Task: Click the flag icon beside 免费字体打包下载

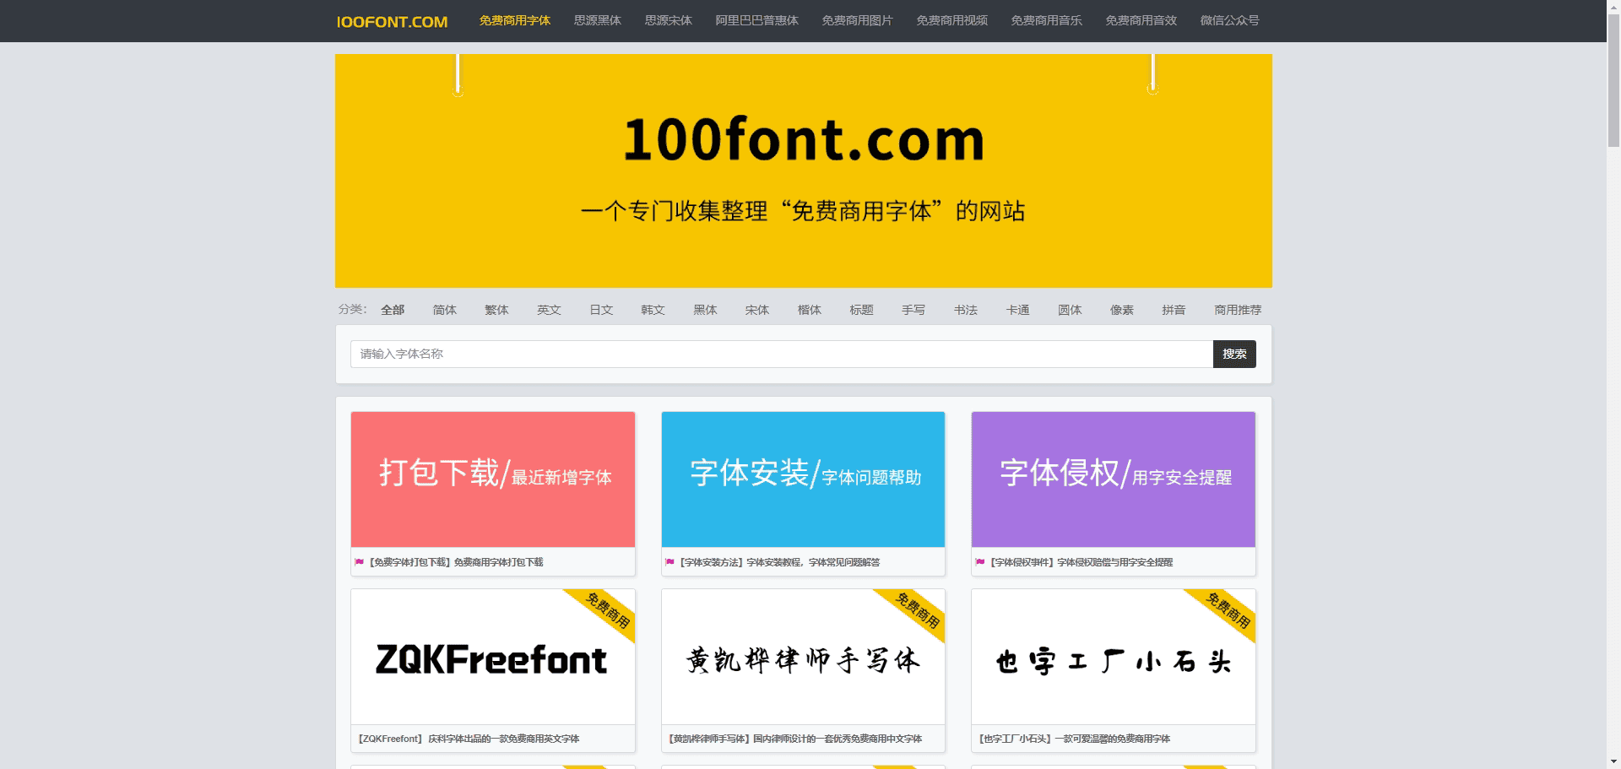Action: (x=360, y=561)
